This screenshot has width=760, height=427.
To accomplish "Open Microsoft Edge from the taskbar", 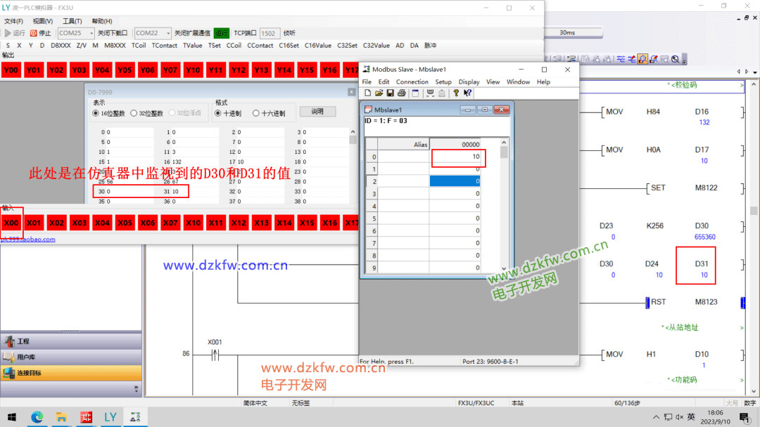I will point(37,416).
